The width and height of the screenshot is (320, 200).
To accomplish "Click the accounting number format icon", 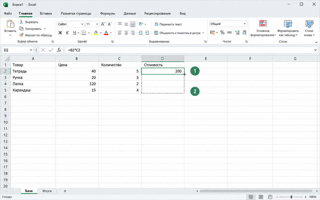I will click(212, 32).
